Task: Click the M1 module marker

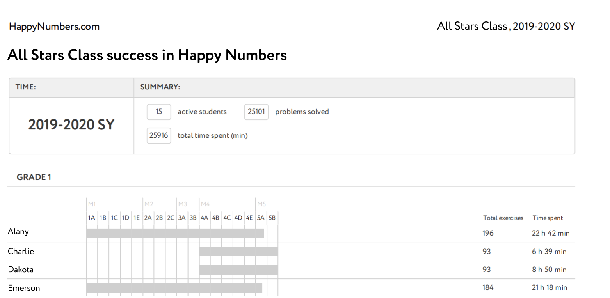Action: (x=92, y=204)
